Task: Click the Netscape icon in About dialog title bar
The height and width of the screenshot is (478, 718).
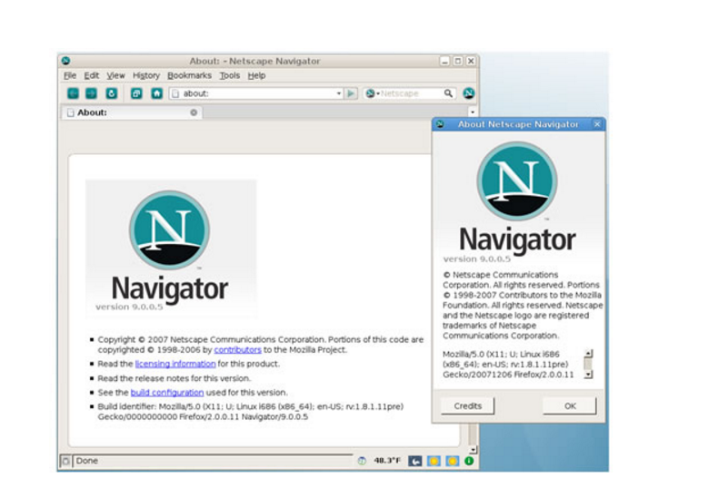Action: pos(440,124)
